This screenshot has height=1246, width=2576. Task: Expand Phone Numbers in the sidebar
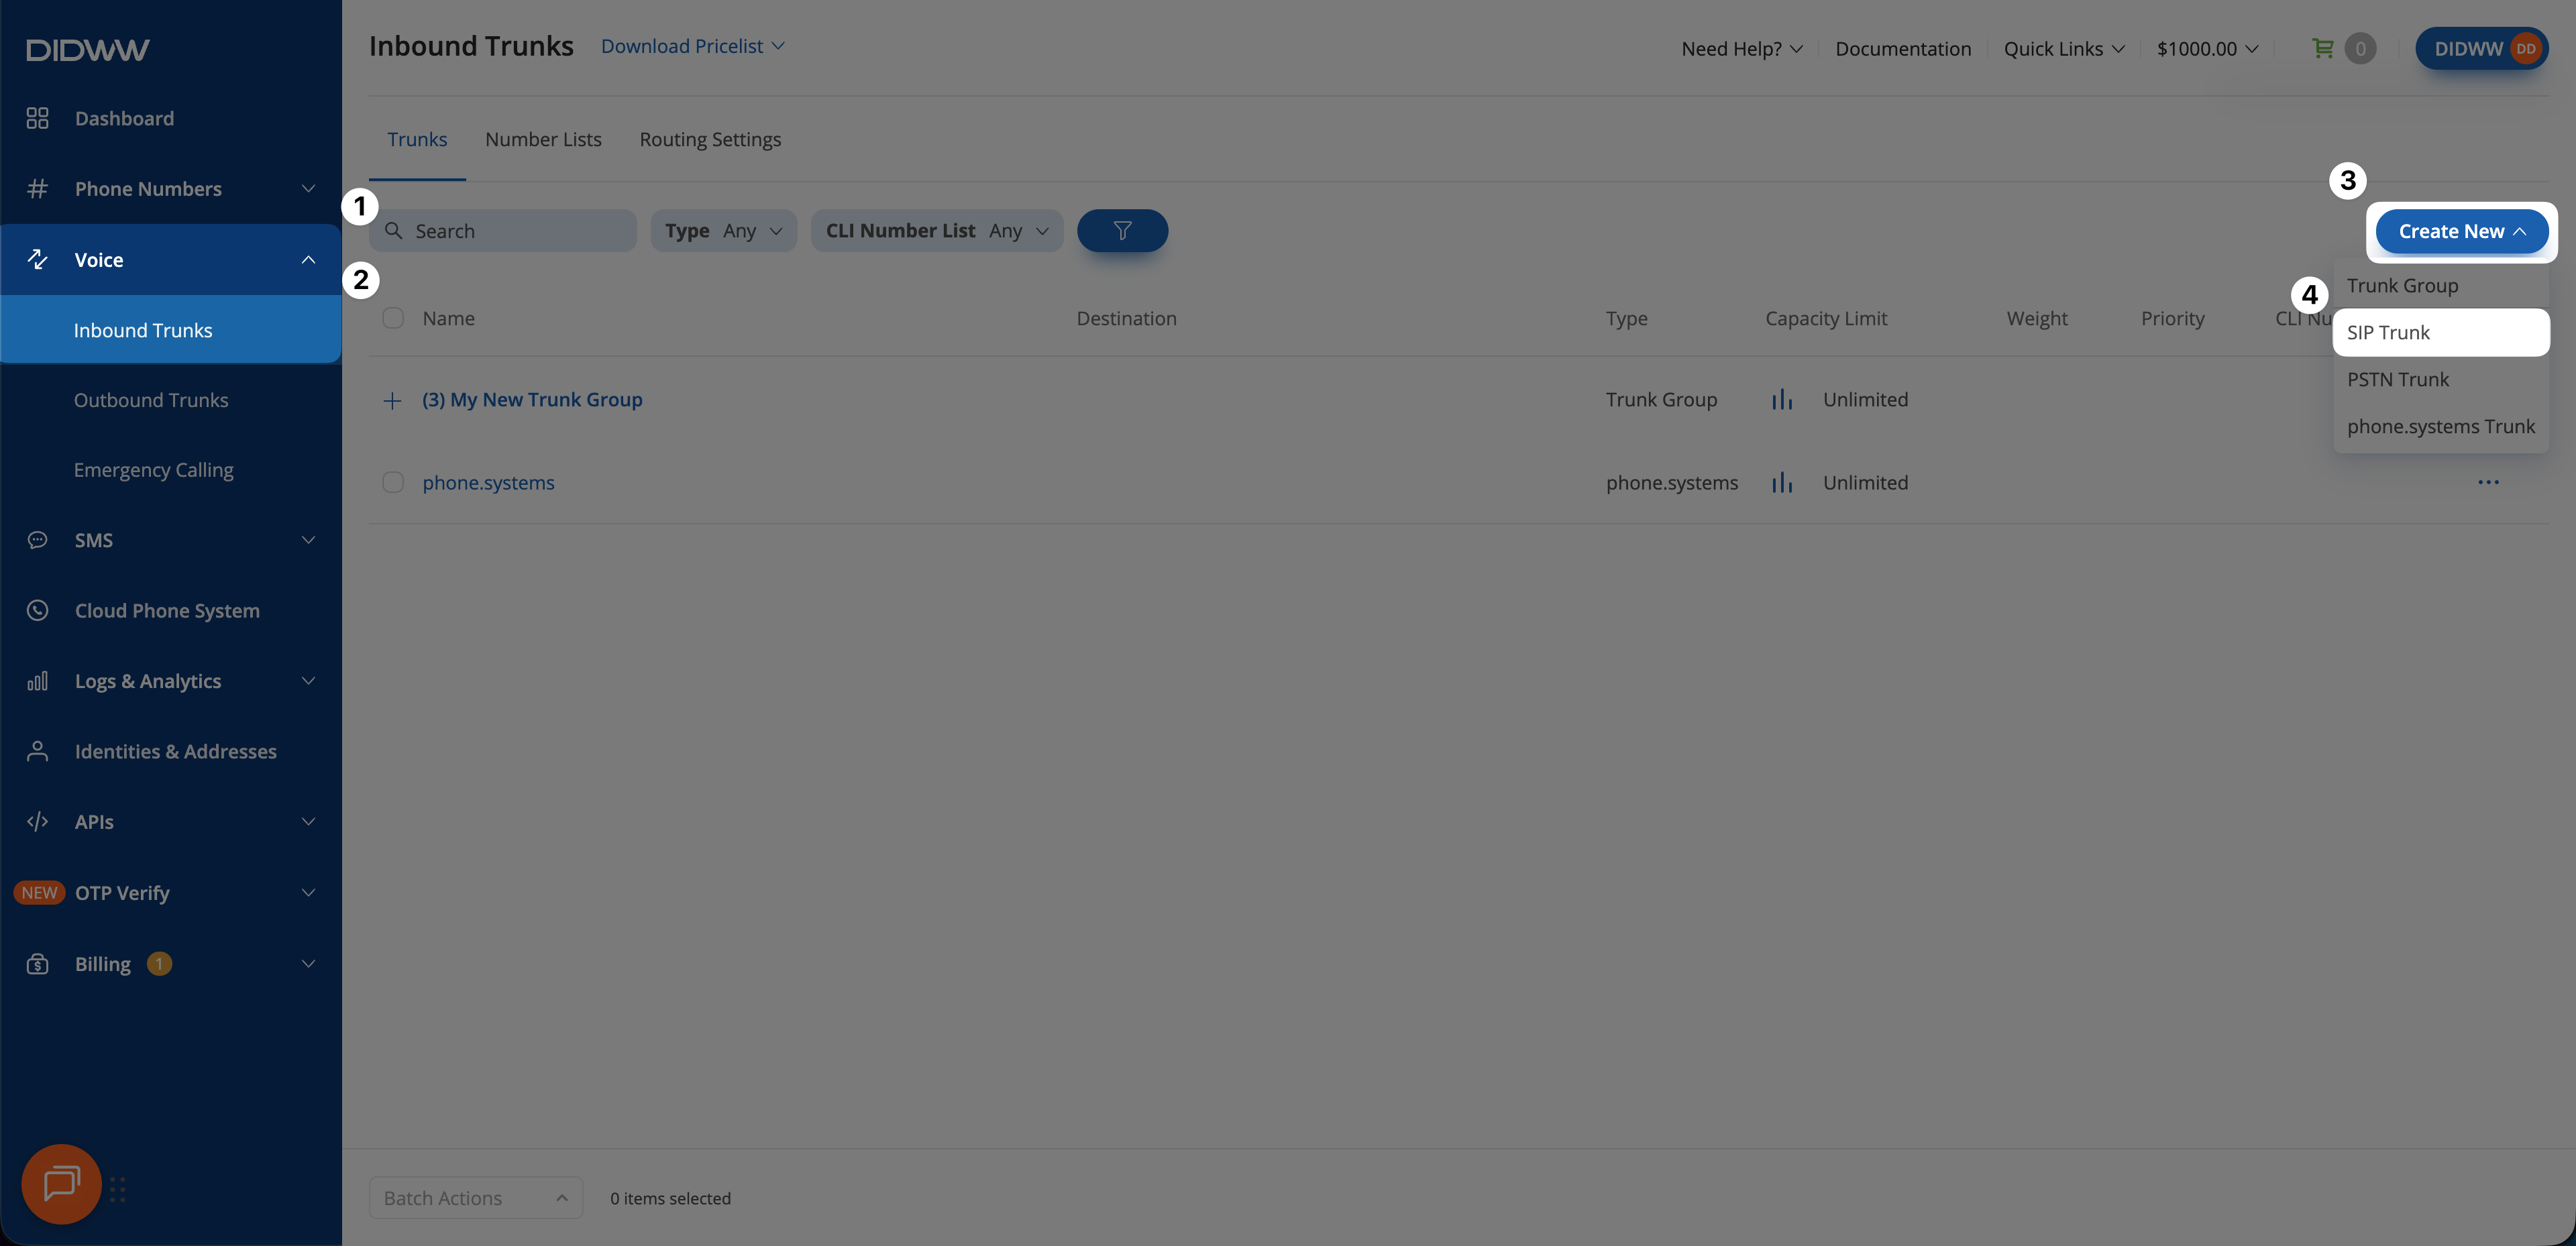coord(171,189)
